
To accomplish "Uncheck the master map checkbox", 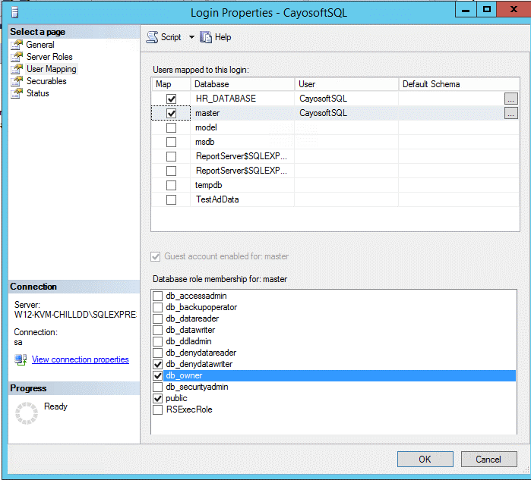I will click(x=172, y=113).
